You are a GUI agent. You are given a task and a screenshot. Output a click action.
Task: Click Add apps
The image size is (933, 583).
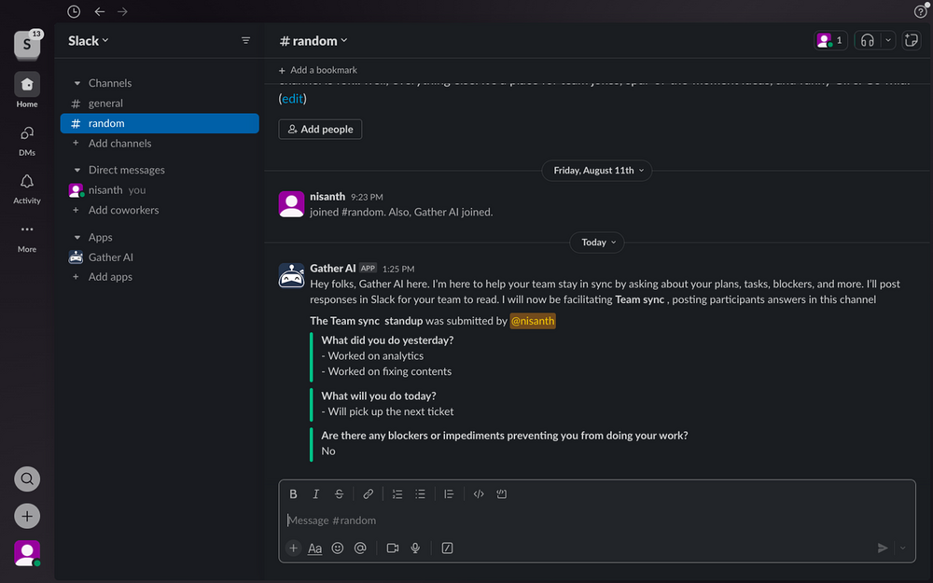(x=160, y=277)
